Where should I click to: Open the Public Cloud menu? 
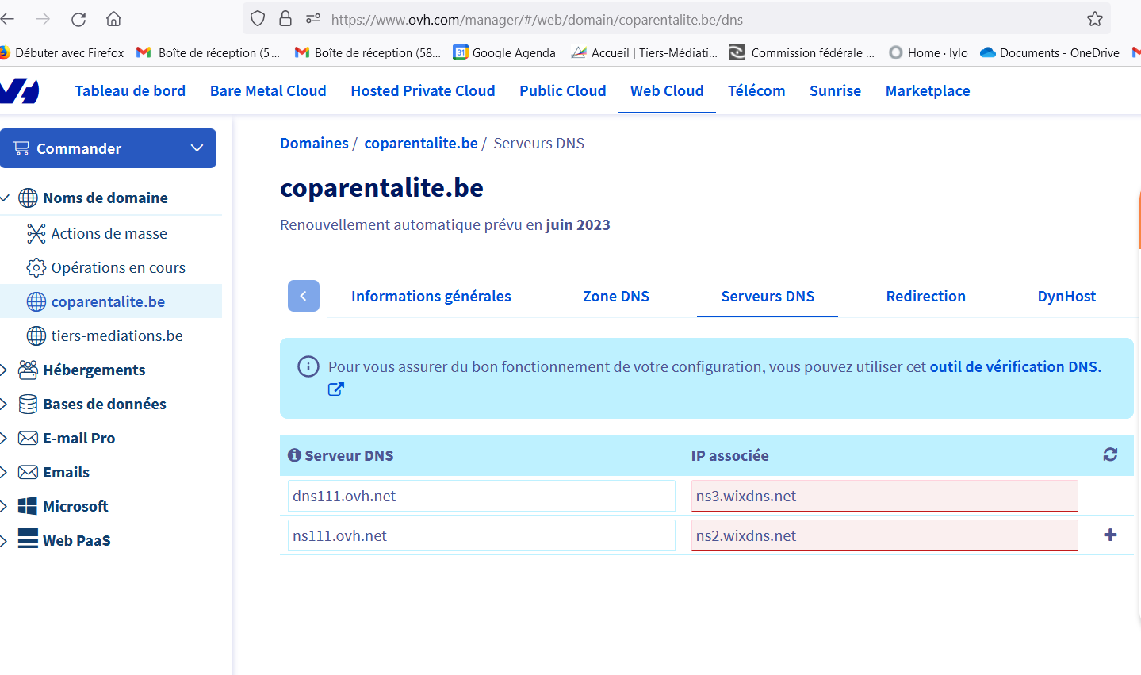[x=563, y=90]
